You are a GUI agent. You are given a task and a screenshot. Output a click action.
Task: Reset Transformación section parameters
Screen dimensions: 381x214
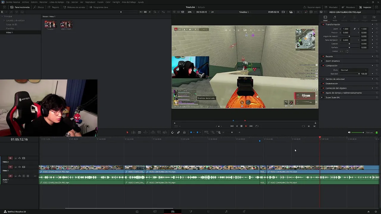[377, 24]
